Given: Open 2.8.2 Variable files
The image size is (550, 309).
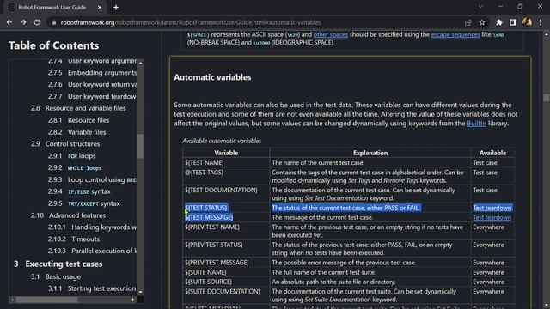Looking at the screenshot, I should click(x=76, y=132).
